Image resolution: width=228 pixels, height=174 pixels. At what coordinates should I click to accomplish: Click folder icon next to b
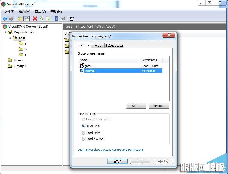[21, 49]
